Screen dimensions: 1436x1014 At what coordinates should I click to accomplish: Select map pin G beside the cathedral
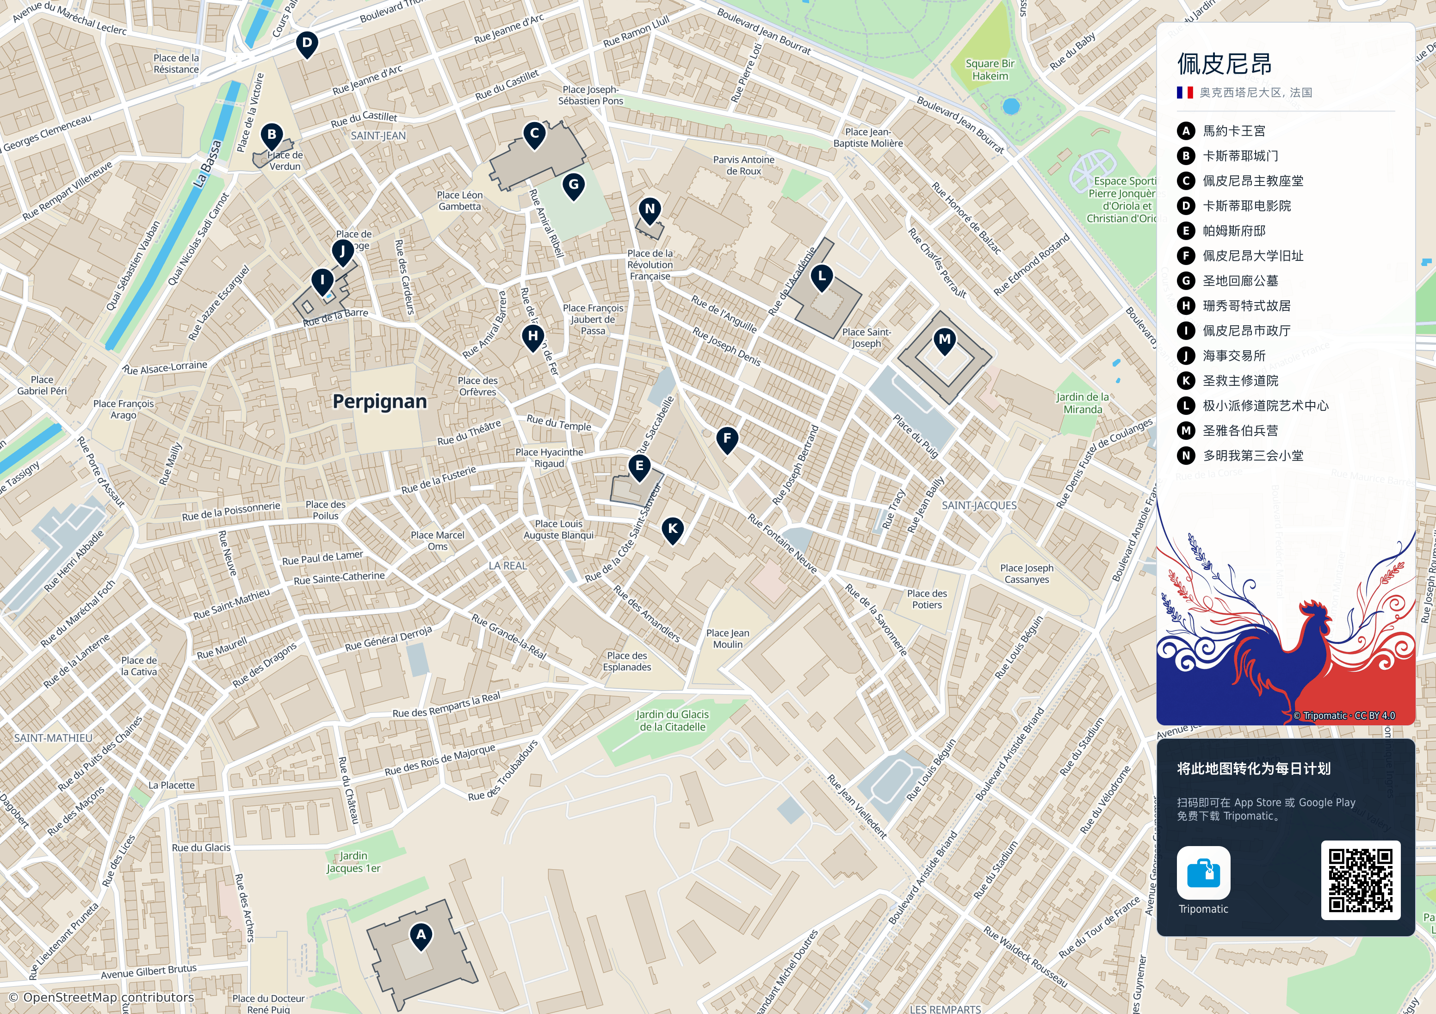[x=574, y=186]
